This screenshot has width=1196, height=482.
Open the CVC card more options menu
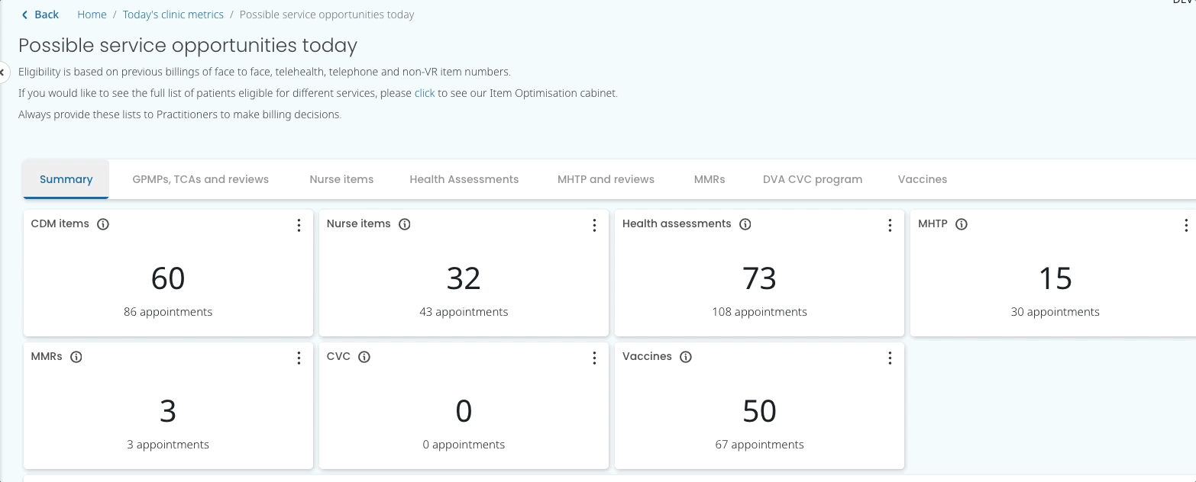coord(594,358)
